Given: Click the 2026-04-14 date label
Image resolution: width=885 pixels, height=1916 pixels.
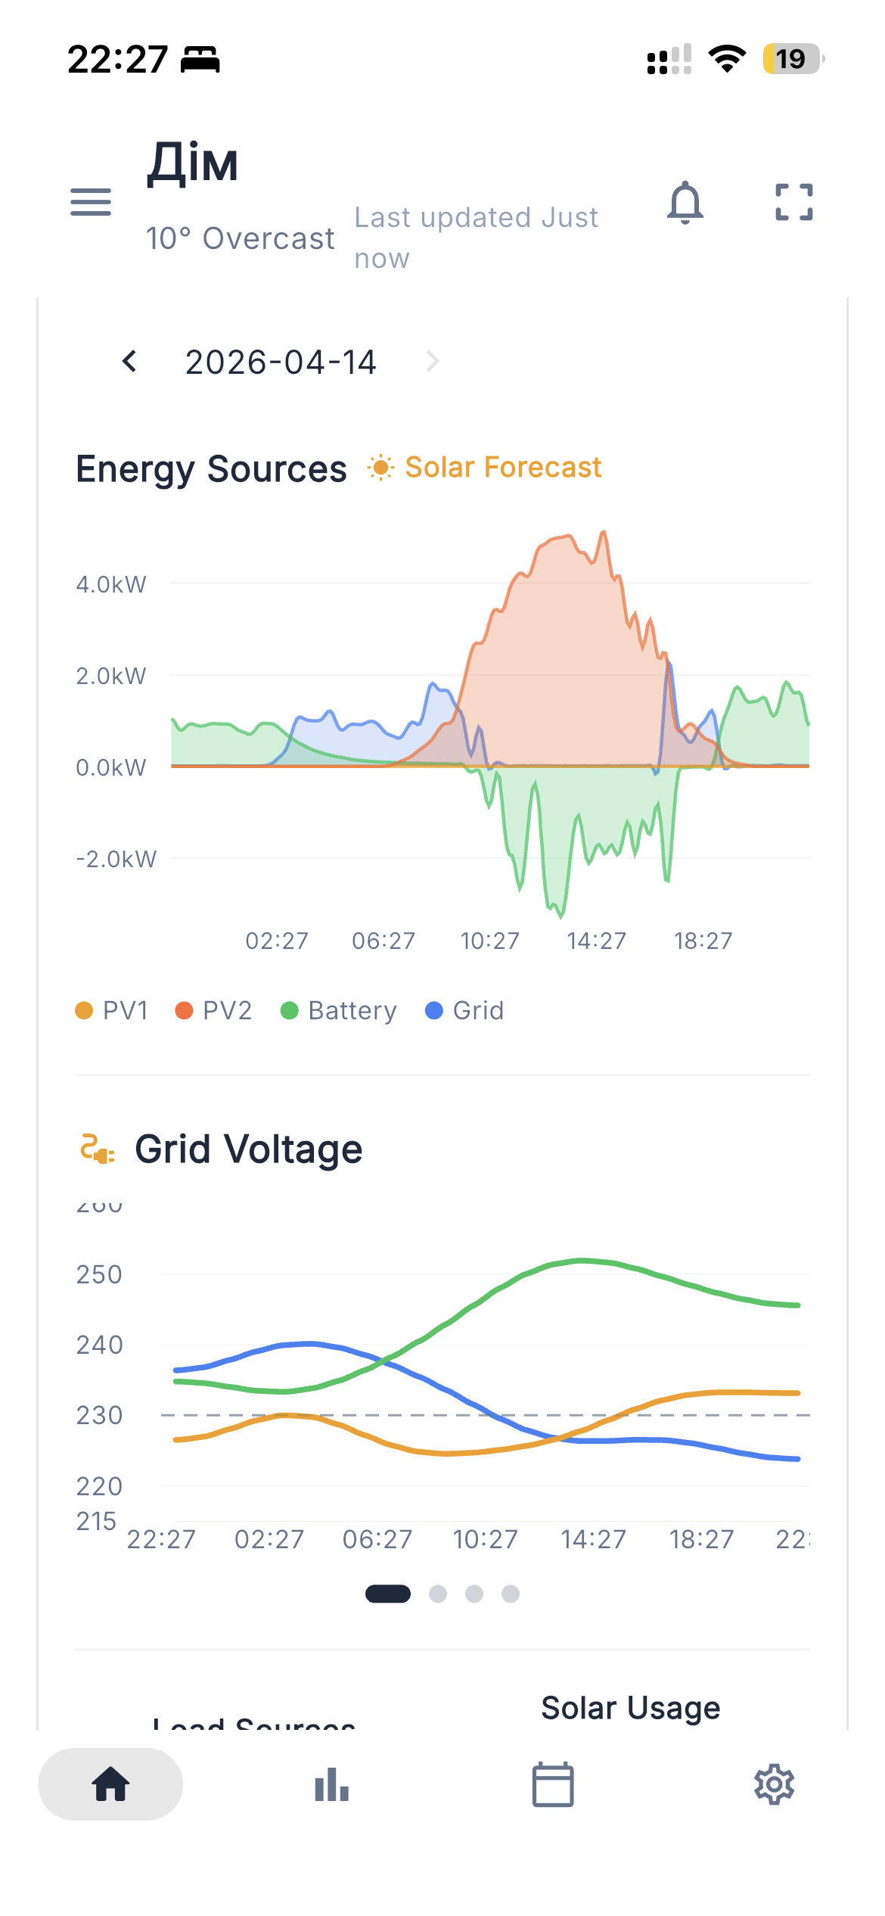Looking at the screenshot, I should [x=281, y=362].
